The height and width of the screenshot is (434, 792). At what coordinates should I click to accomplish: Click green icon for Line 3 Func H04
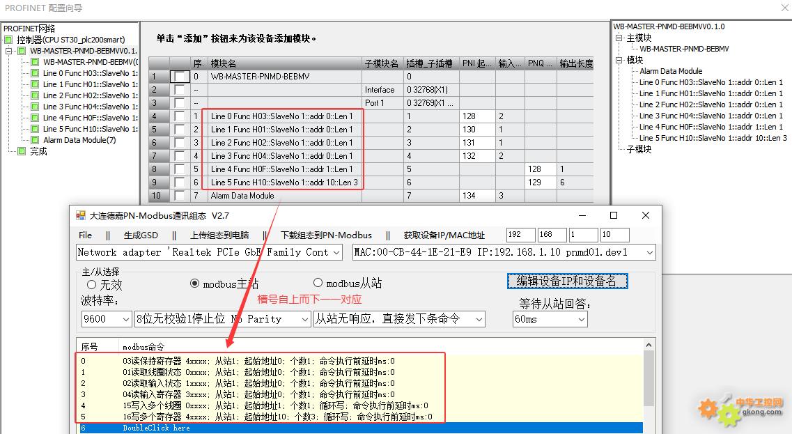click(35, 107)
